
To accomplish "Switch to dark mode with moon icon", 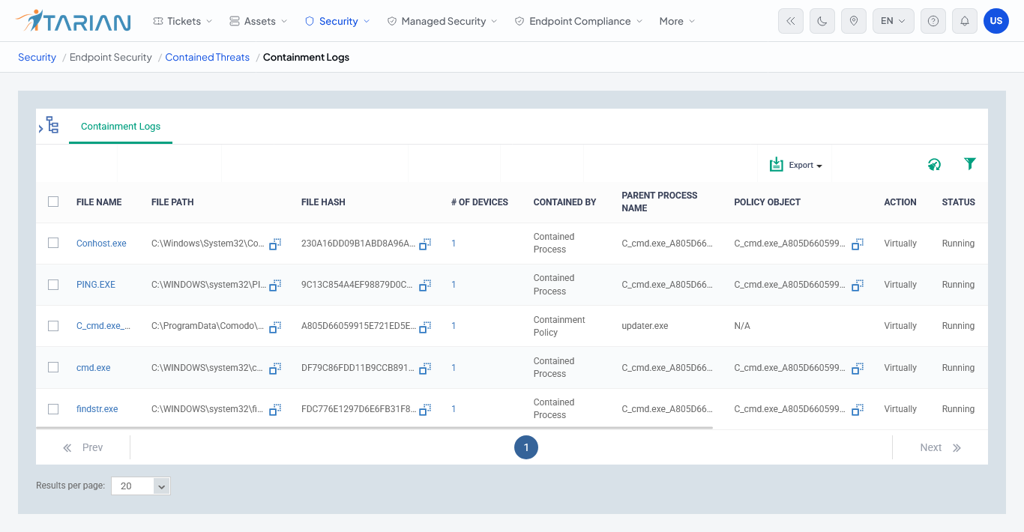I will [x=822, y=21].
